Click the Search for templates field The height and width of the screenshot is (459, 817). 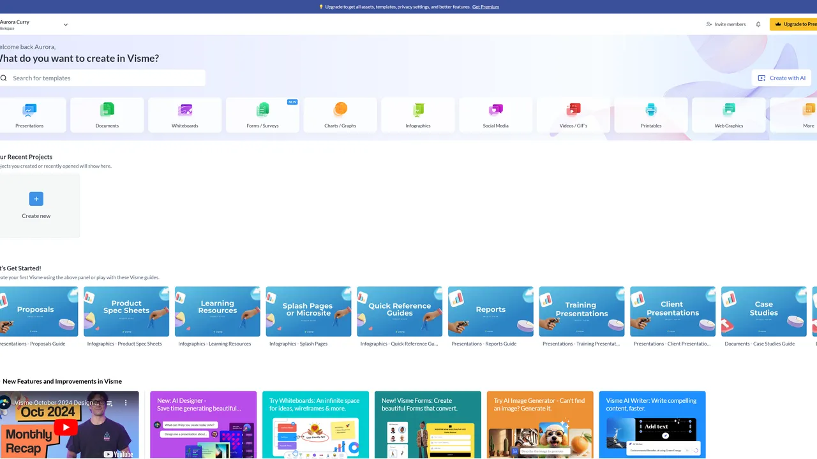pyautogui.click(x=102, y=78)
